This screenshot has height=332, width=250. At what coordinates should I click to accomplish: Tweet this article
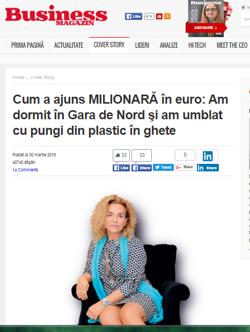click(163, 167)
